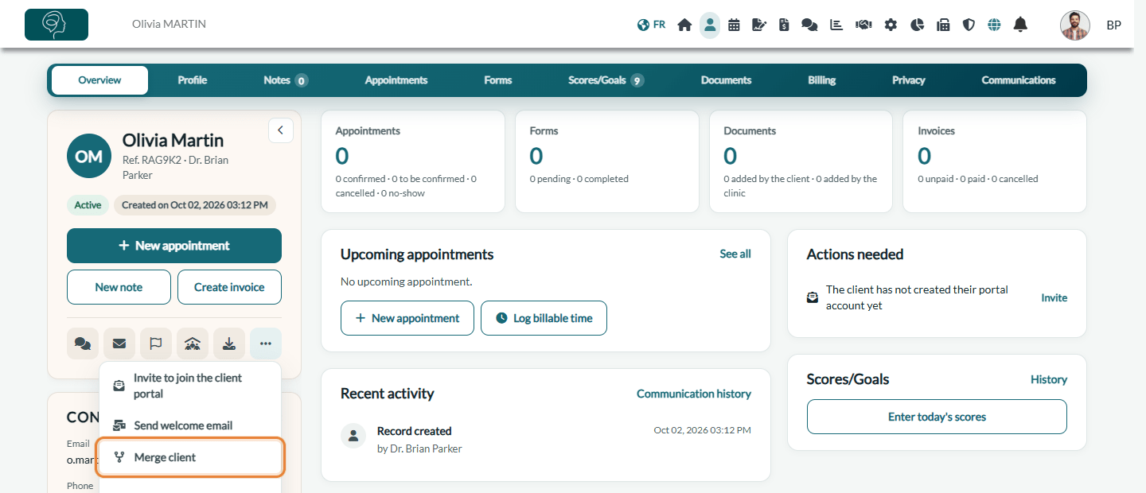This screenshot has height=493, width=1146.
Task: Open the Forms tab
Action: point(498,80)
